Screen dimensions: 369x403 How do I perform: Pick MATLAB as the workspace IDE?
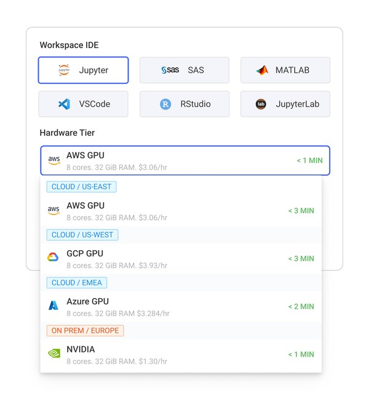click(285, 70)
